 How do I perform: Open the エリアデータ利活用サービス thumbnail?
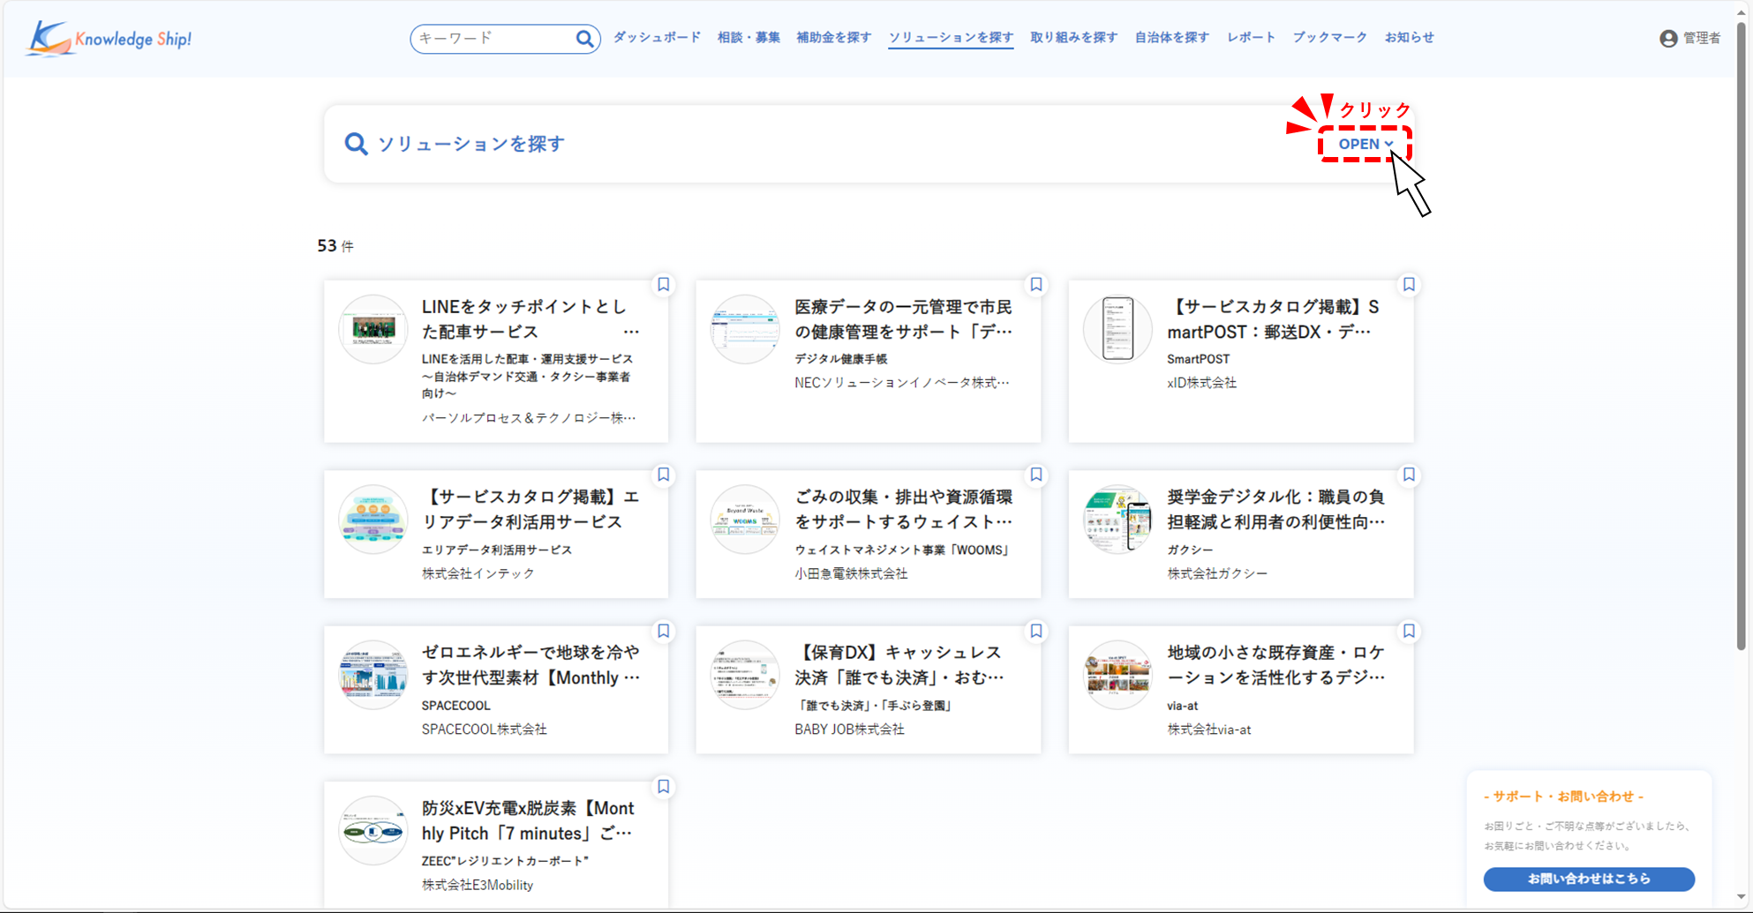point(373,520)
